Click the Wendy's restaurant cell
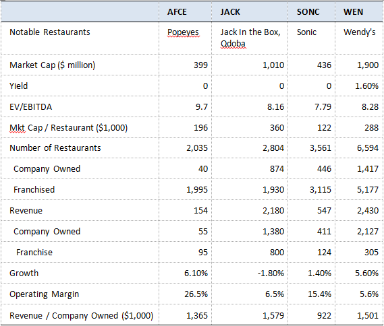This screenshot has width=384, height=326. click(x=359, y=32)
